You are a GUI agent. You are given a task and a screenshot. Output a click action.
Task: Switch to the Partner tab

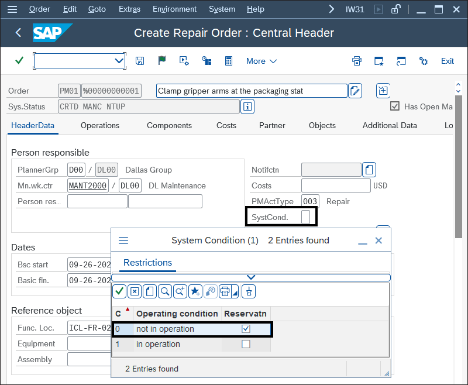[272, 125]
